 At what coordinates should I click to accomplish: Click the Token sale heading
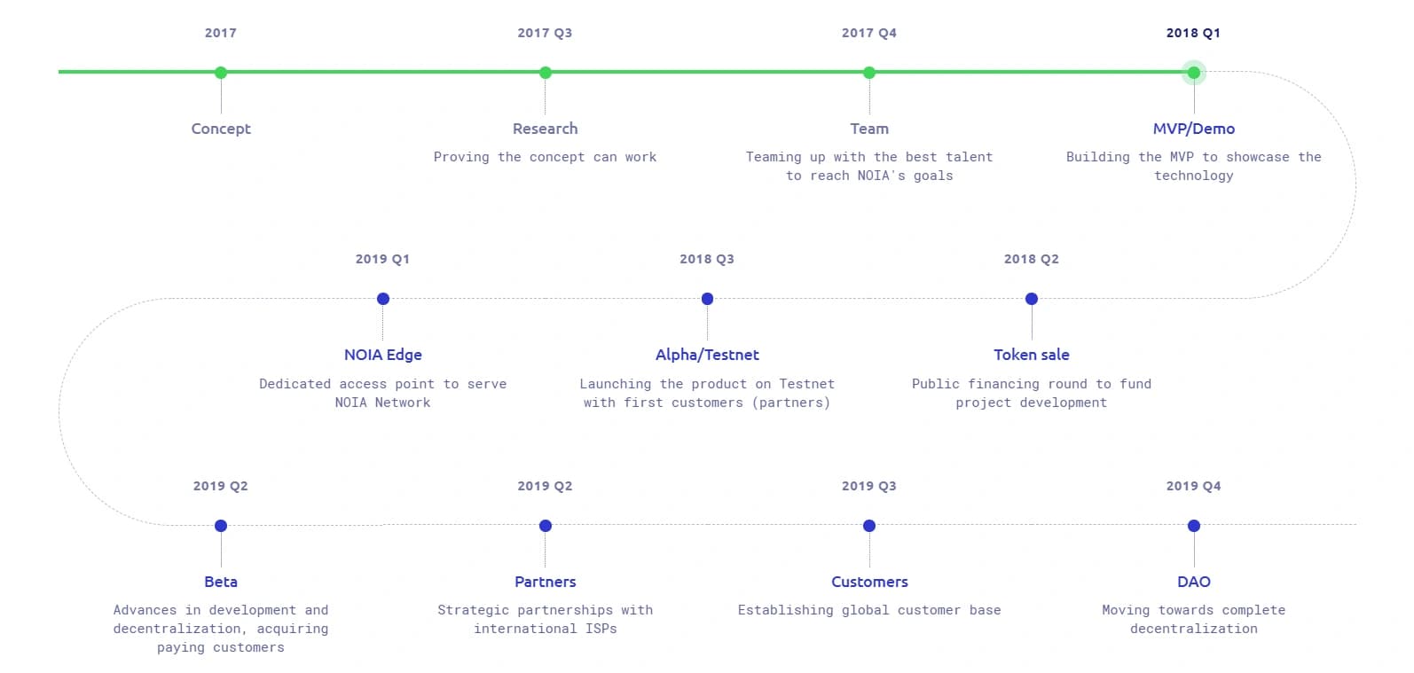point(1032,355)
